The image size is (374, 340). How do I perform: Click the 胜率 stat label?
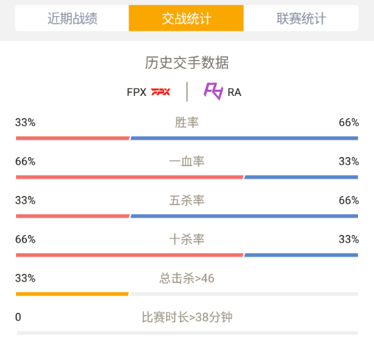[x=187, y=122]
